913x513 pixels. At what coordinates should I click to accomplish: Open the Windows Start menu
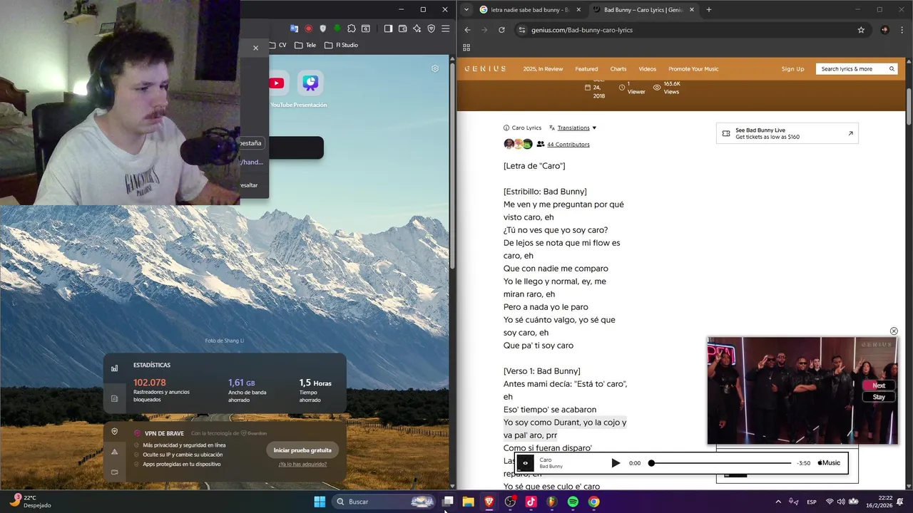tap(320, 502)
